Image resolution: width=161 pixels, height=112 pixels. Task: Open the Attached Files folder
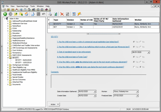pos(18,82)
